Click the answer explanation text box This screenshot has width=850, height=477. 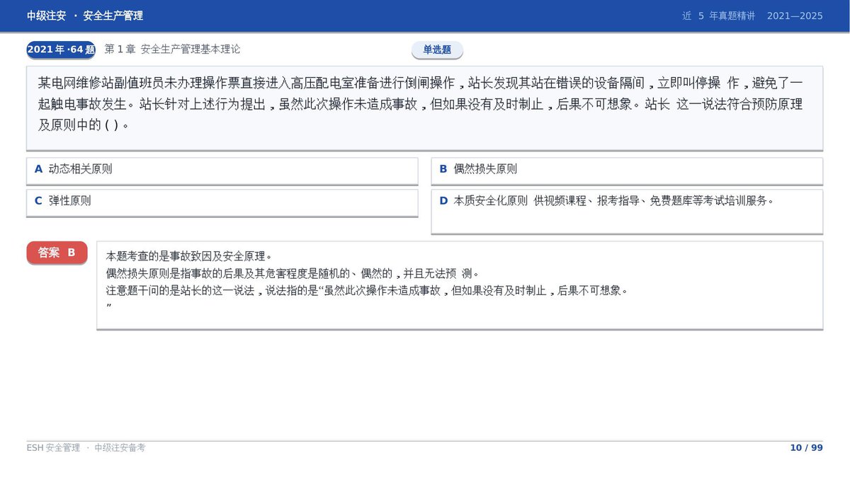tap(460, 285)
